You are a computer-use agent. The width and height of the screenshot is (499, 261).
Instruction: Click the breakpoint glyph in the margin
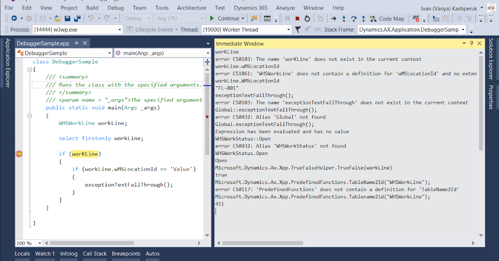pos(19,154)
